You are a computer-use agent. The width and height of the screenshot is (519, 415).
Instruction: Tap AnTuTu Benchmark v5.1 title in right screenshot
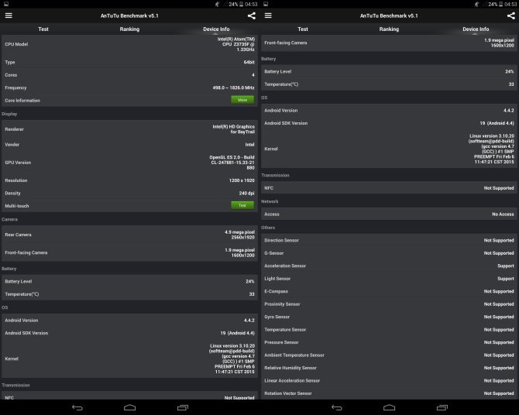pyautogui.click(x=389, y=15)
